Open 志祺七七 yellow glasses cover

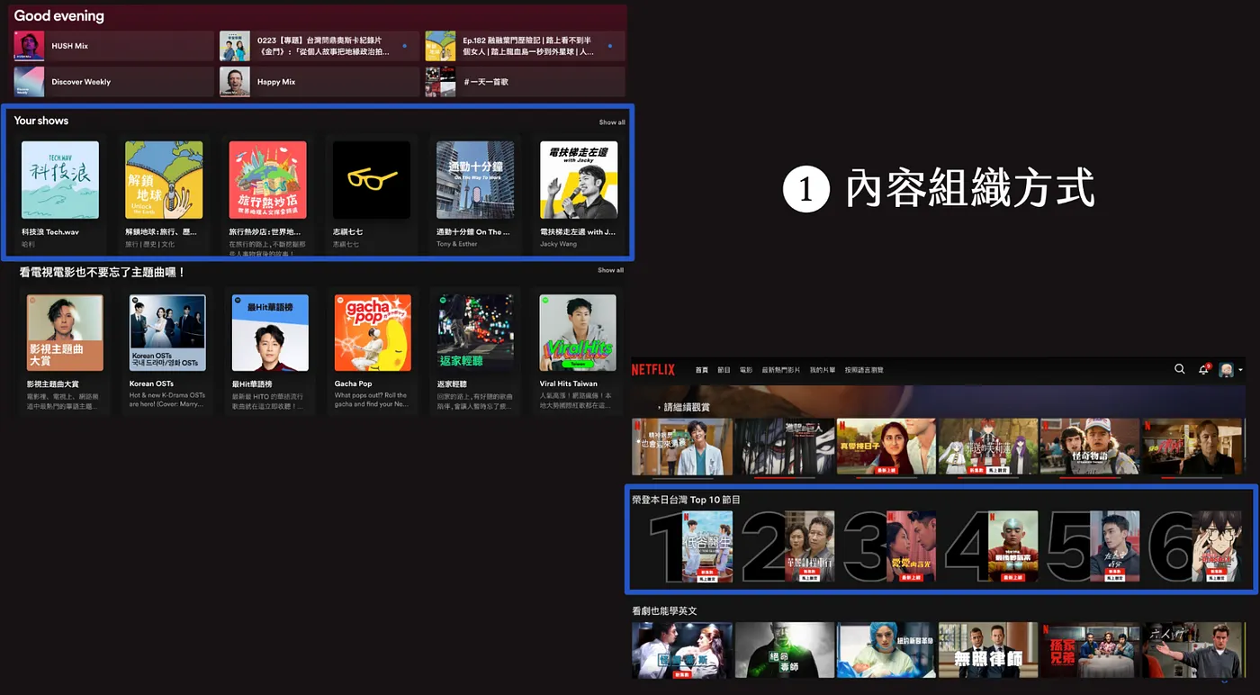click(372, 180)
